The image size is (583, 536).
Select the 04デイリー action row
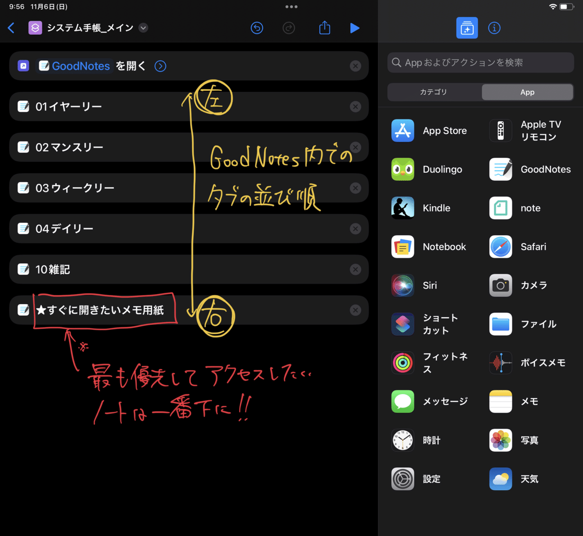click(189, 229)
